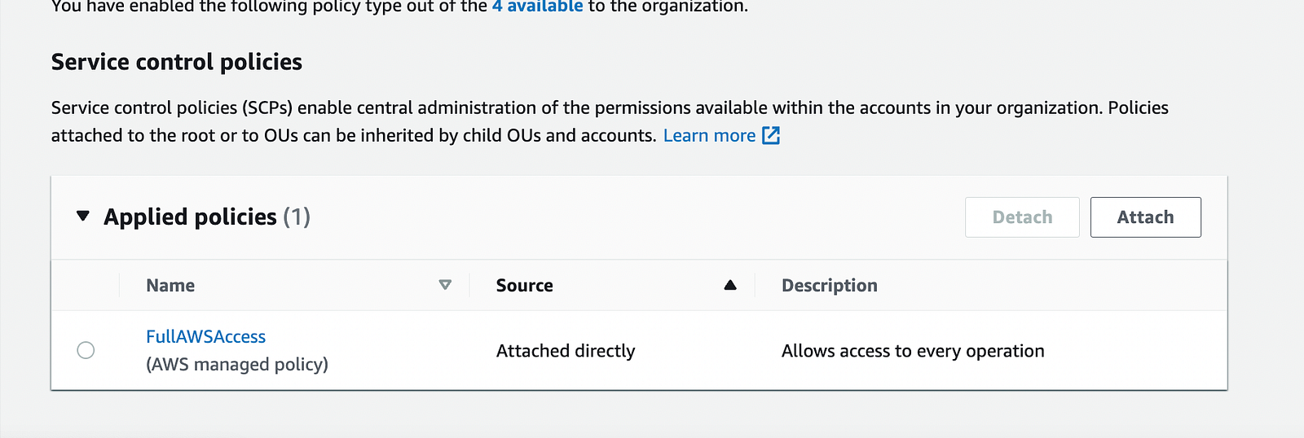Click the AWS managed policy label
Screen dimensions: 1304x438
point(237,364)
